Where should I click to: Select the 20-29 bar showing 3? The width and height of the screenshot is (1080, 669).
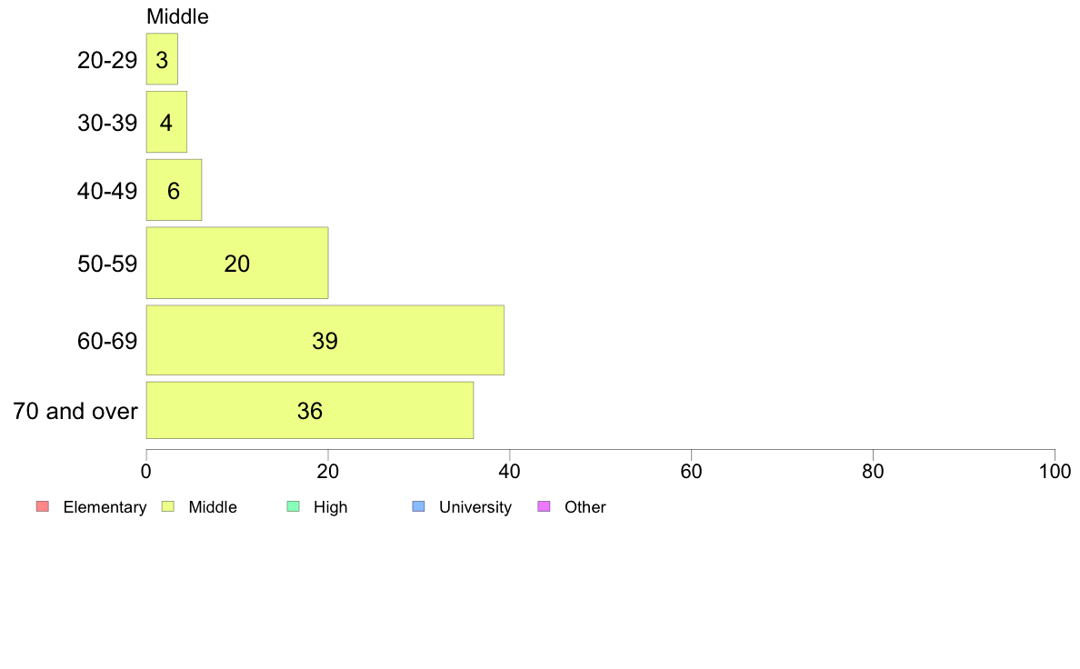coord(162,59)
